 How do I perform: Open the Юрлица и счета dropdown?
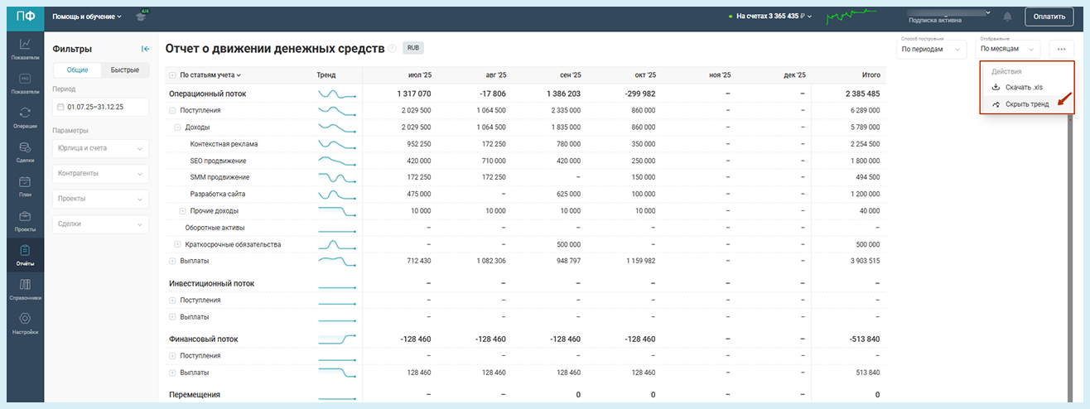point(99,148)
